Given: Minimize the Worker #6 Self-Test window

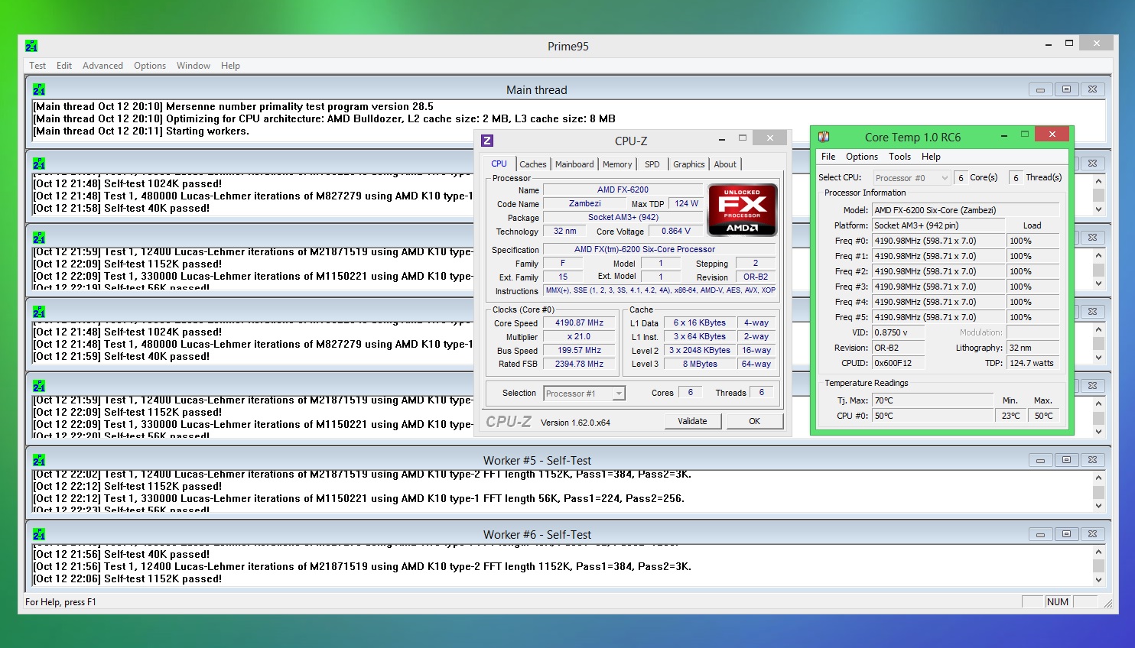Looking at the screenshot, I should [1040, 534].
